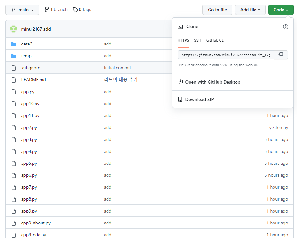Click the file icon beside app5.py

[14, 164]
